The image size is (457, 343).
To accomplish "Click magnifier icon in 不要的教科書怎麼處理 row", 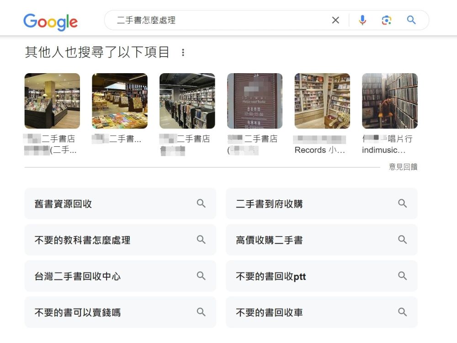I will [x=201, y=240].
